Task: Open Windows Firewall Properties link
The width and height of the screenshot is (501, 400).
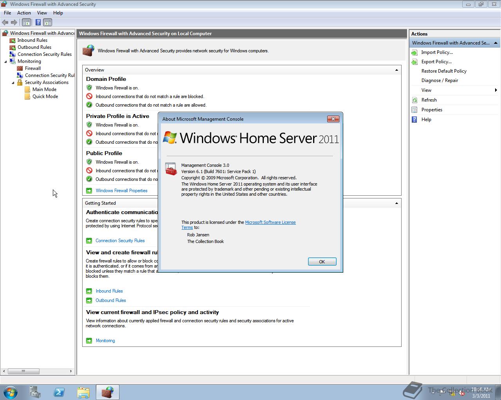Action: 121,191
